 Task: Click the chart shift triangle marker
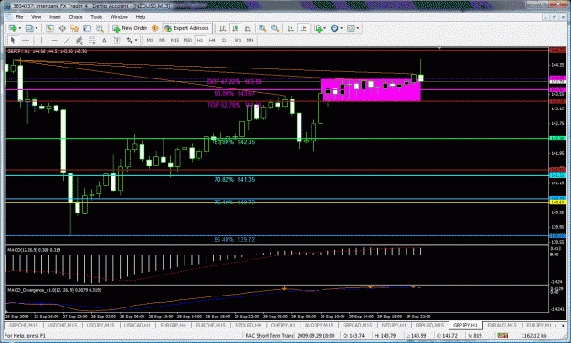pyautogui.click(x=439, y=48)
